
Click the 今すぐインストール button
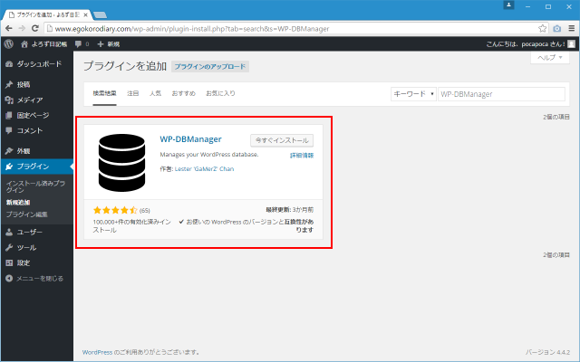tap(282, 140)
